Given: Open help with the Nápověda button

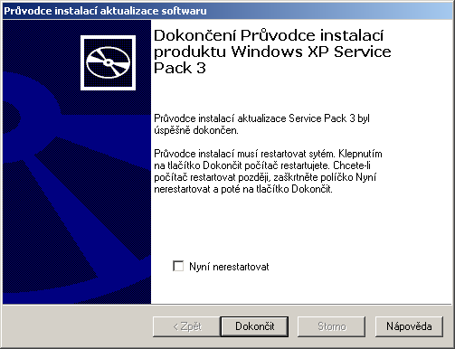Looking at the screenshot, I should (x=409, y=326).
